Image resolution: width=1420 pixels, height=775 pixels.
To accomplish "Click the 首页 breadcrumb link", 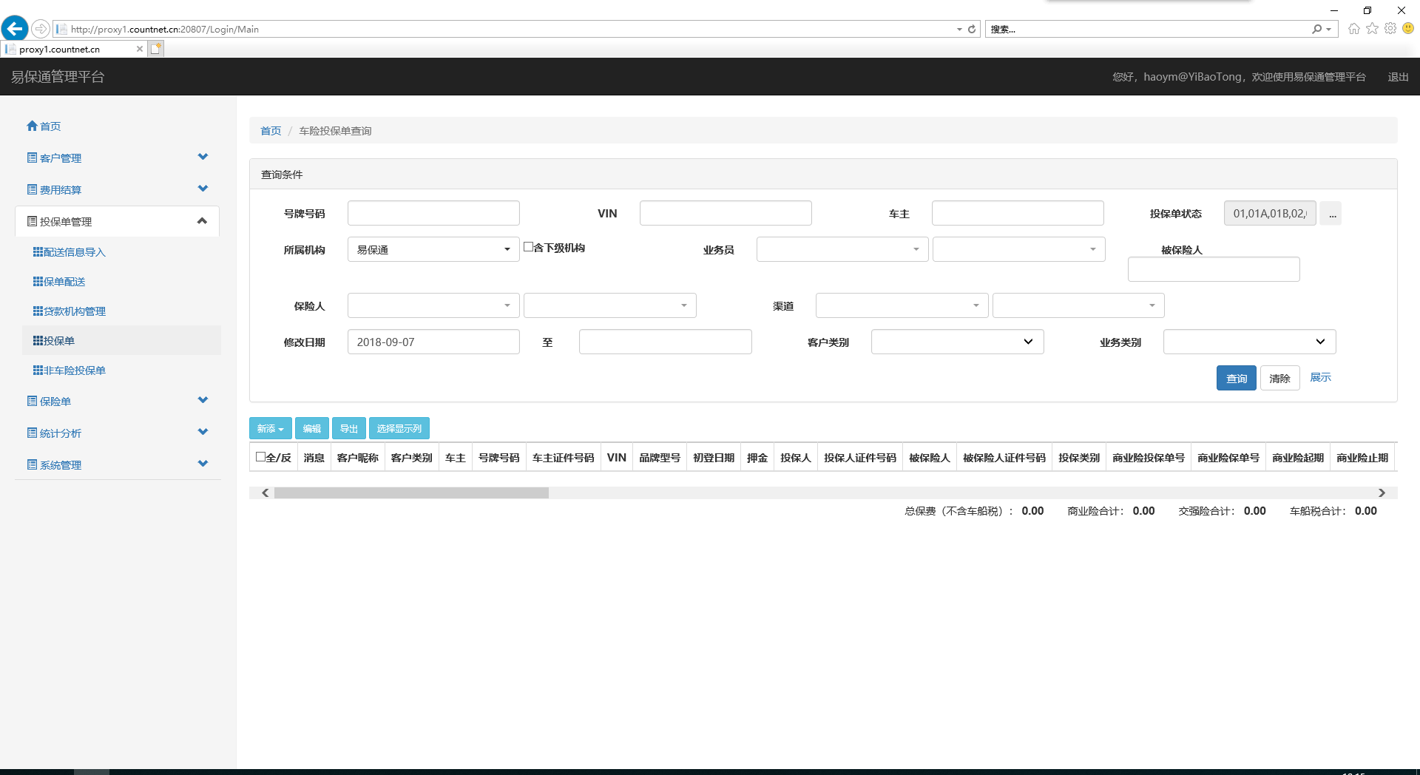I will (x=271, y=131).
